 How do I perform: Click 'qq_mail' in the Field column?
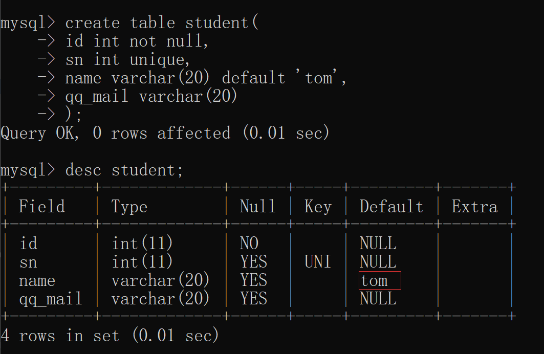(x=51, y=299)
